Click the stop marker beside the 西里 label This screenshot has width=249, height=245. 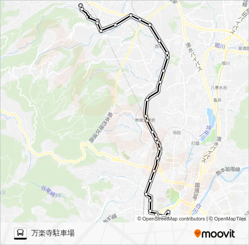click(159, 41)
